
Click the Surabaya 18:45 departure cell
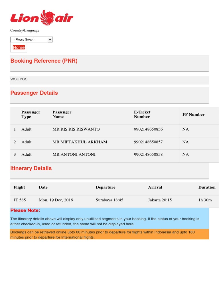point(109,200)
